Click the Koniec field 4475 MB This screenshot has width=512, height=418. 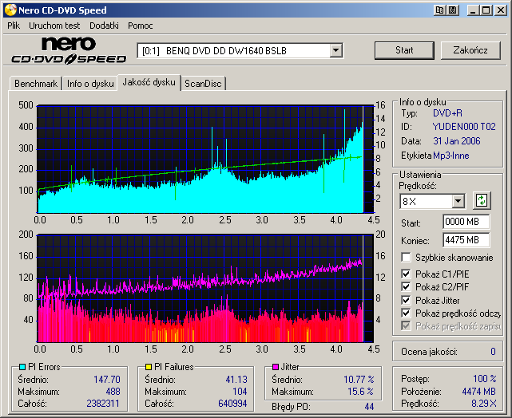pyautogui.click(x=466, y=240)
